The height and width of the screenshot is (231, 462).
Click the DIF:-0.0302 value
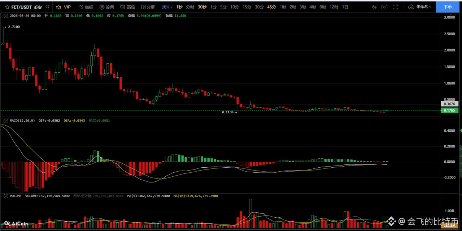click(49, 121)
